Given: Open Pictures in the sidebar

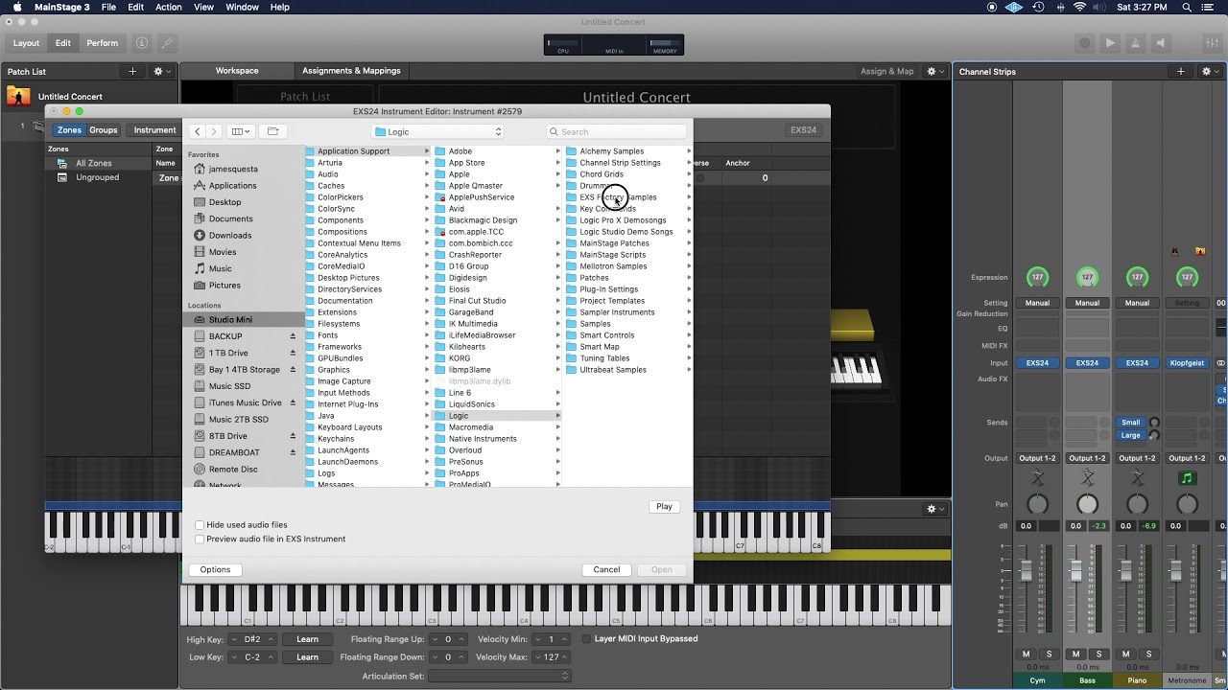Looking at the screenshot, I should pos(224,285).
